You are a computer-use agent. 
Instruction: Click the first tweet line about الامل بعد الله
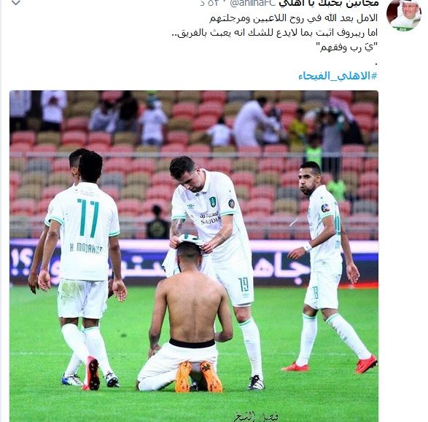tap(293, 18)
